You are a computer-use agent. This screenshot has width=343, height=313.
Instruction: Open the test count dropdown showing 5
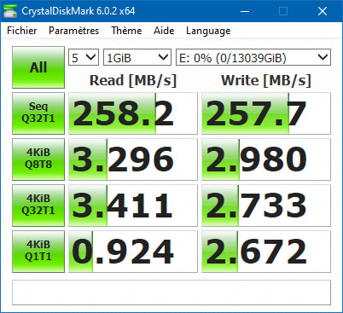click(84, 57)
